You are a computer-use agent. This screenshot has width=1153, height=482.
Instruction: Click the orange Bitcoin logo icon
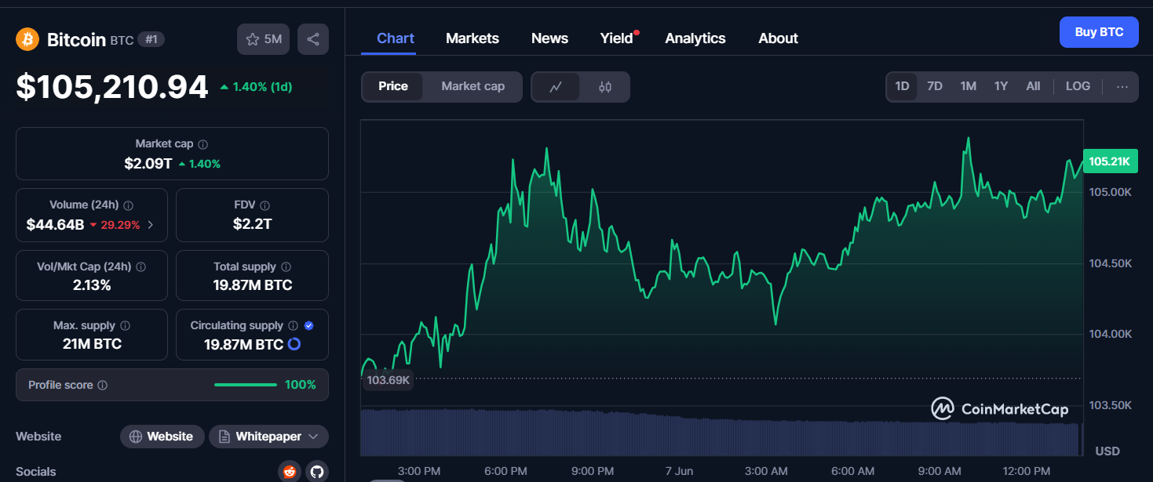click(27, 39)
